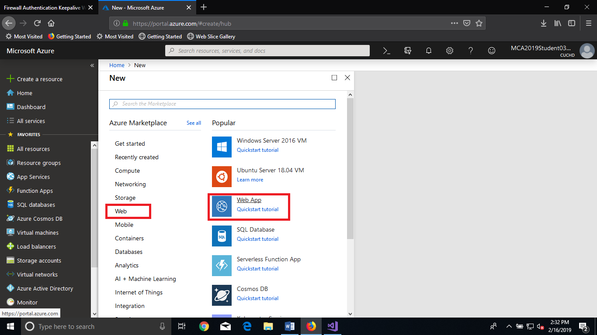Reload the page in Firefox
This screenshot has height=335, width=597.
coord(38,23)
